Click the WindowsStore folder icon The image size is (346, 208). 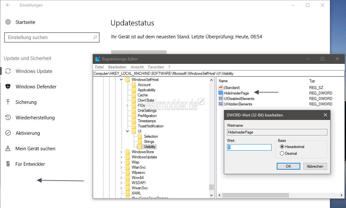point(128,152)
